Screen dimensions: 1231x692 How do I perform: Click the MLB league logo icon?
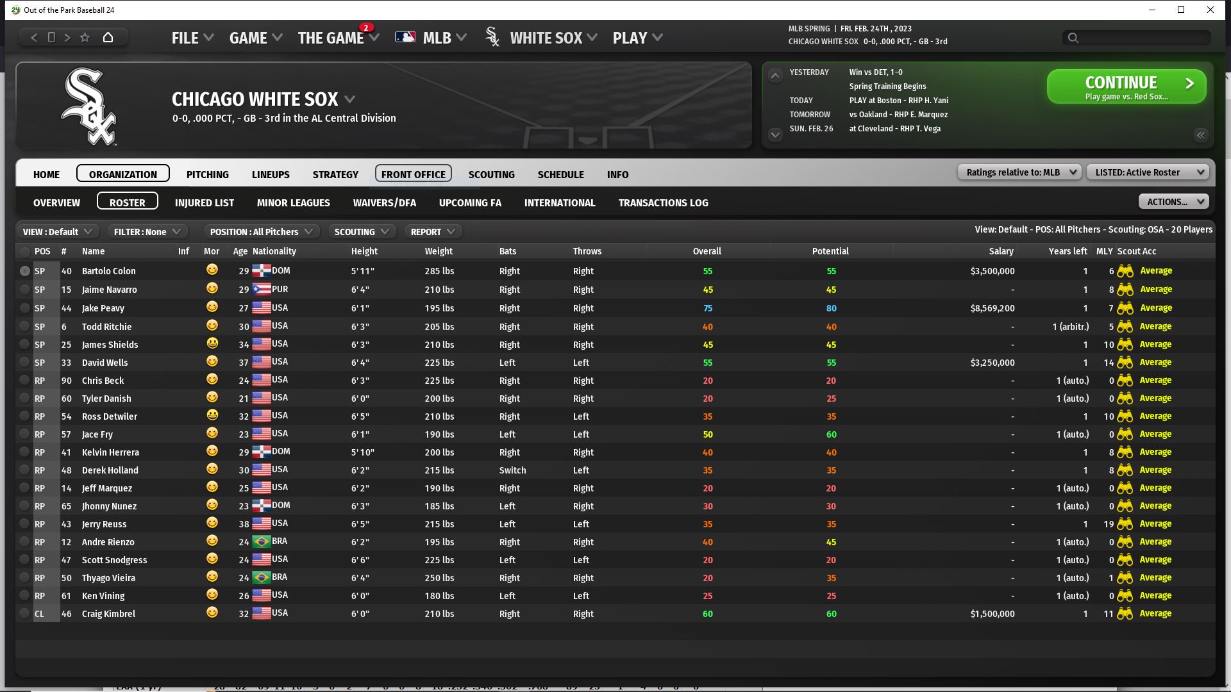coord(405,37)
